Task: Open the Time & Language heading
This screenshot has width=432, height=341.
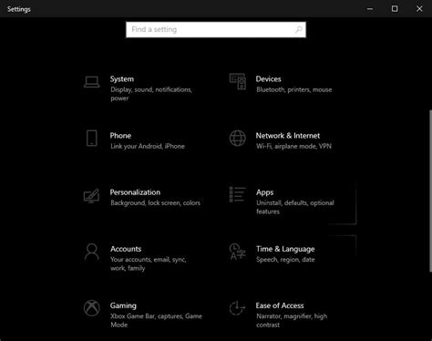Action: pos(285,249)
